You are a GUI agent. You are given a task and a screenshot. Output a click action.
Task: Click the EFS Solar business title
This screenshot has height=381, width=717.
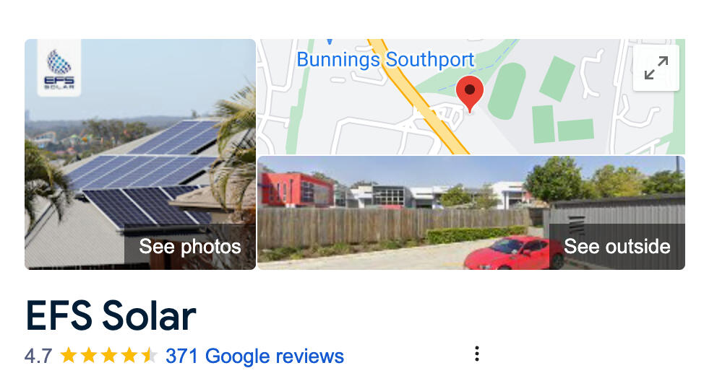point(111,315)
